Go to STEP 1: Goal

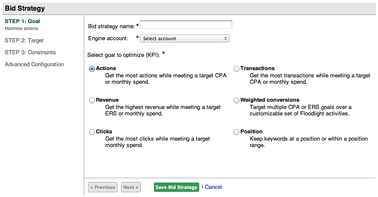click(x=22, y=21)
